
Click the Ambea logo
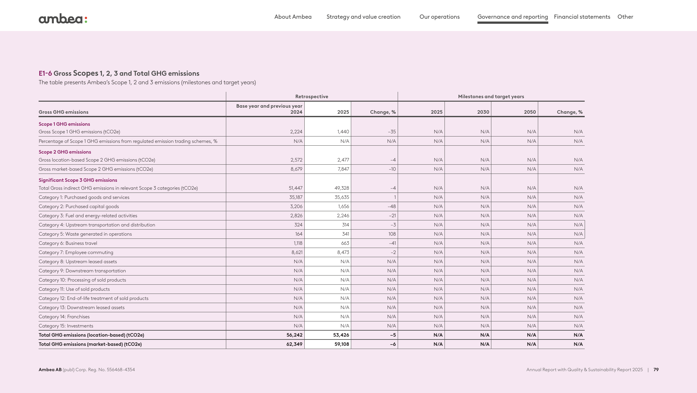click(x=63, y=19)
